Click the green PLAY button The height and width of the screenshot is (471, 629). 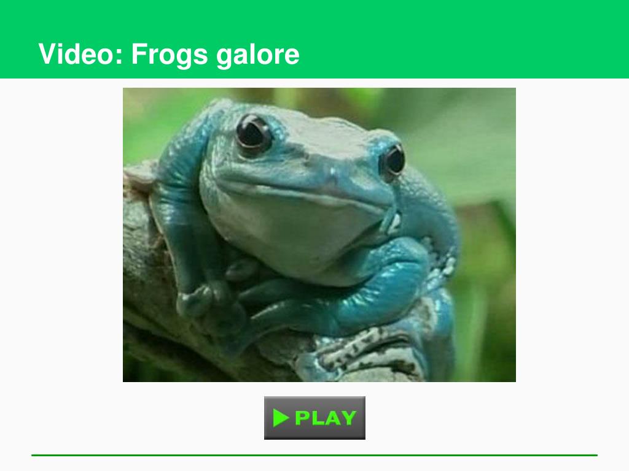[x=314, y=418]
